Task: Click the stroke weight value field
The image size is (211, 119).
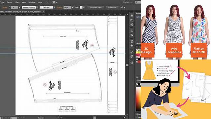Action: (x=15, y=7)
